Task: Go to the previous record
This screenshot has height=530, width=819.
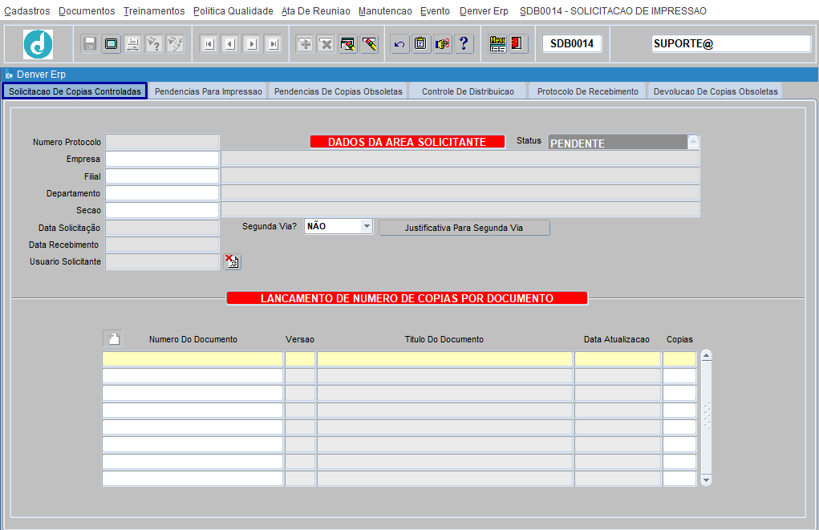Action: point(230,44)
